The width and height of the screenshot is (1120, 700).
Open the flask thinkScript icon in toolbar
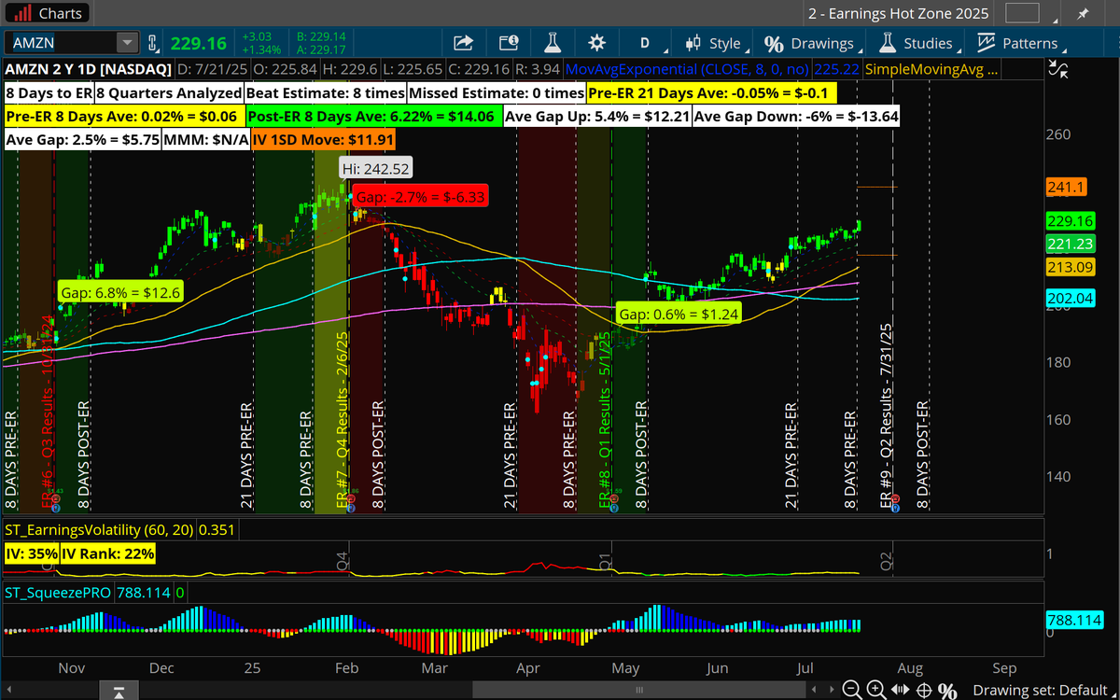[553, 43]
